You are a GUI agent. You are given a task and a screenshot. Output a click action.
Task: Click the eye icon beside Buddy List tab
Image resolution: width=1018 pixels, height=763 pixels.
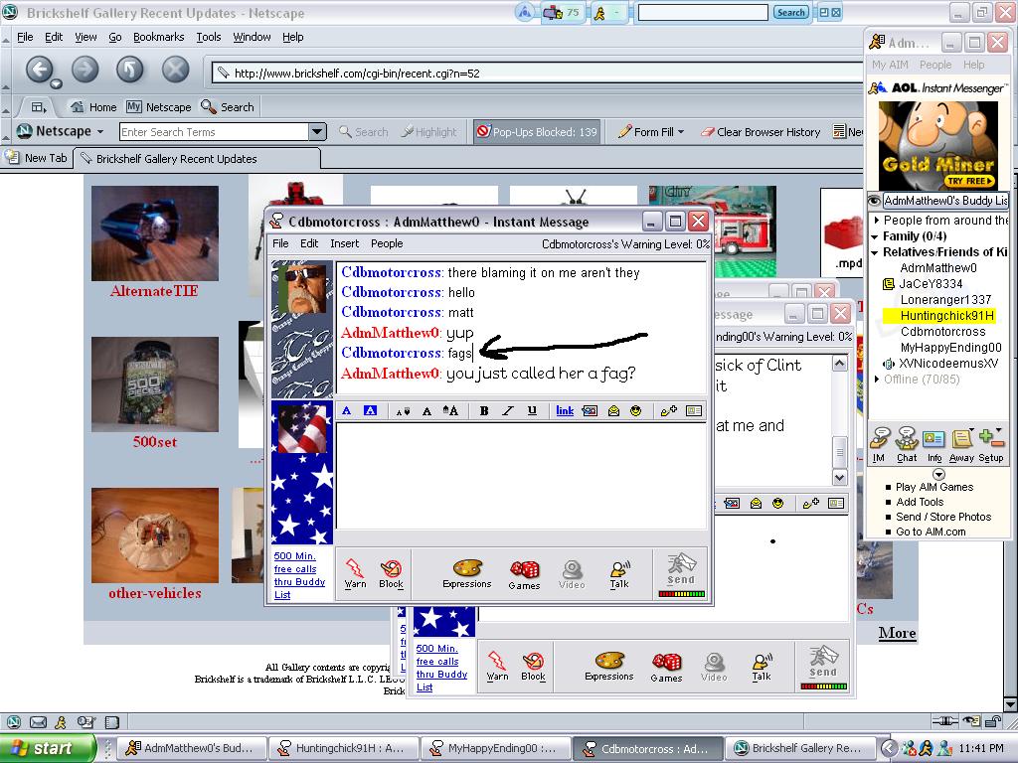874,201
